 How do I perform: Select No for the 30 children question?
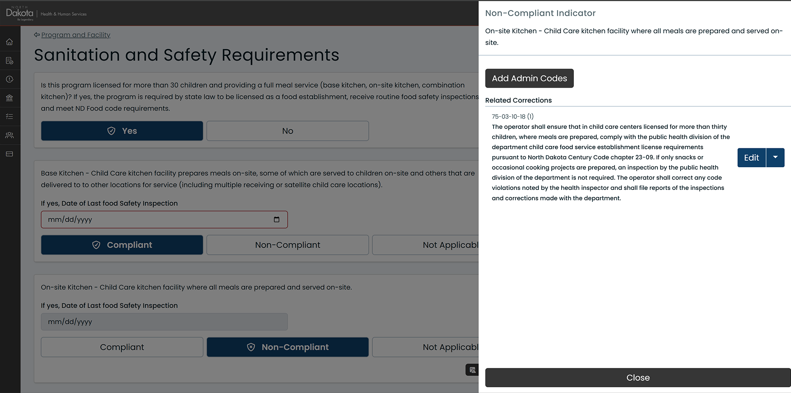point(288,131)
